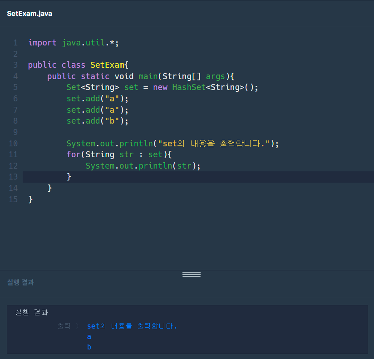Grab the panel resize handle bars

(x=191, y=274)
